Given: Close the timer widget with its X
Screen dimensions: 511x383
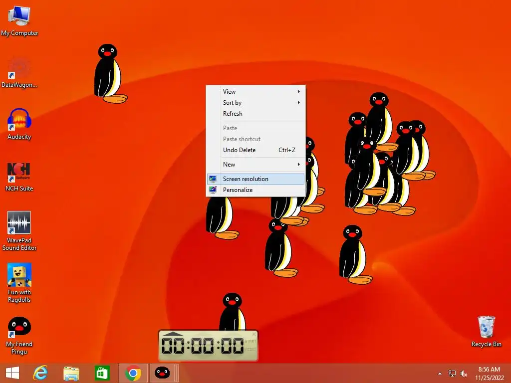Looking at the screenshot, I should (254, 334).
